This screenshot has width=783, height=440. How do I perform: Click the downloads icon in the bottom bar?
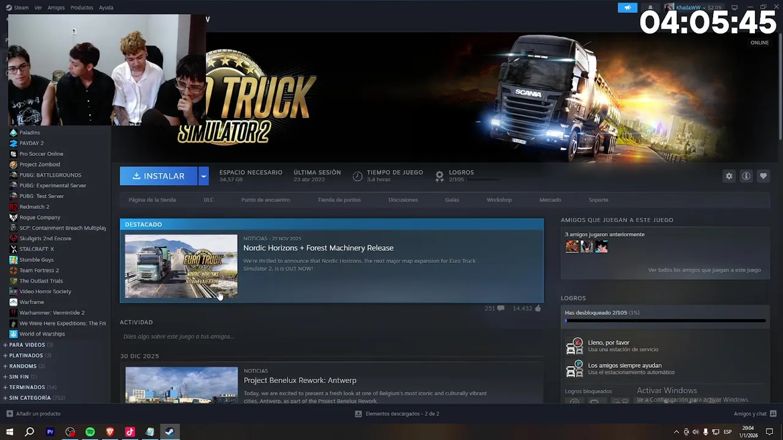click(358, 414)
